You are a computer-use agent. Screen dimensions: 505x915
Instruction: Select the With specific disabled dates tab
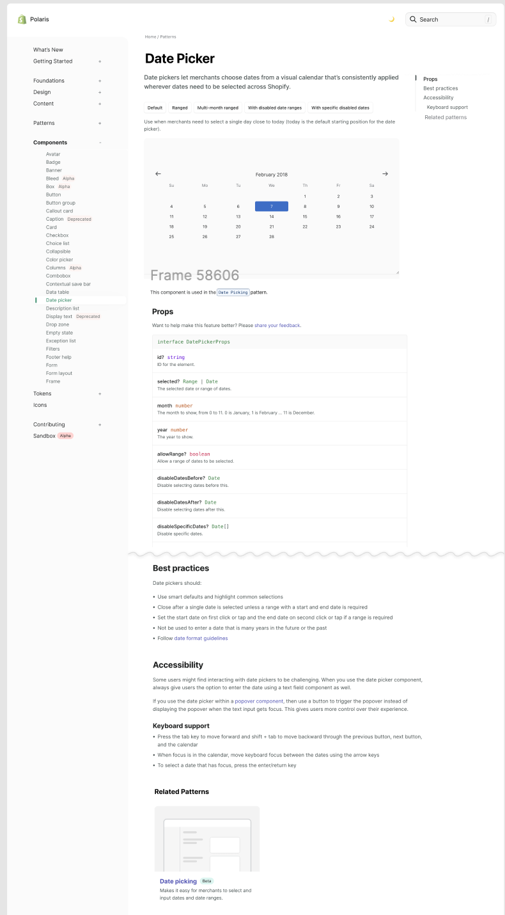tap(340, 107)
